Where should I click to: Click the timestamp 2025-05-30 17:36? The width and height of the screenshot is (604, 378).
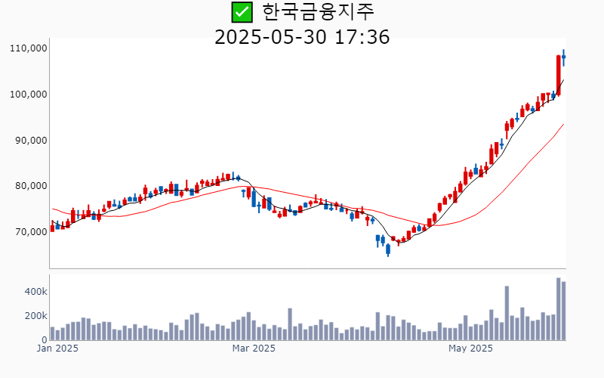(302, 37)
